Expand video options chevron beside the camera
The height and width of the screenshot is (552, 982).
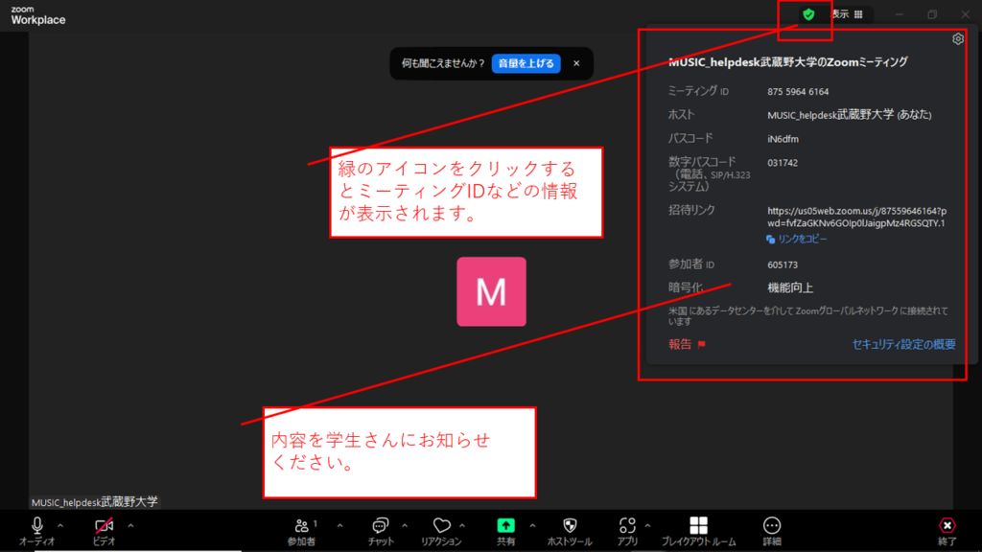point(130,526)
